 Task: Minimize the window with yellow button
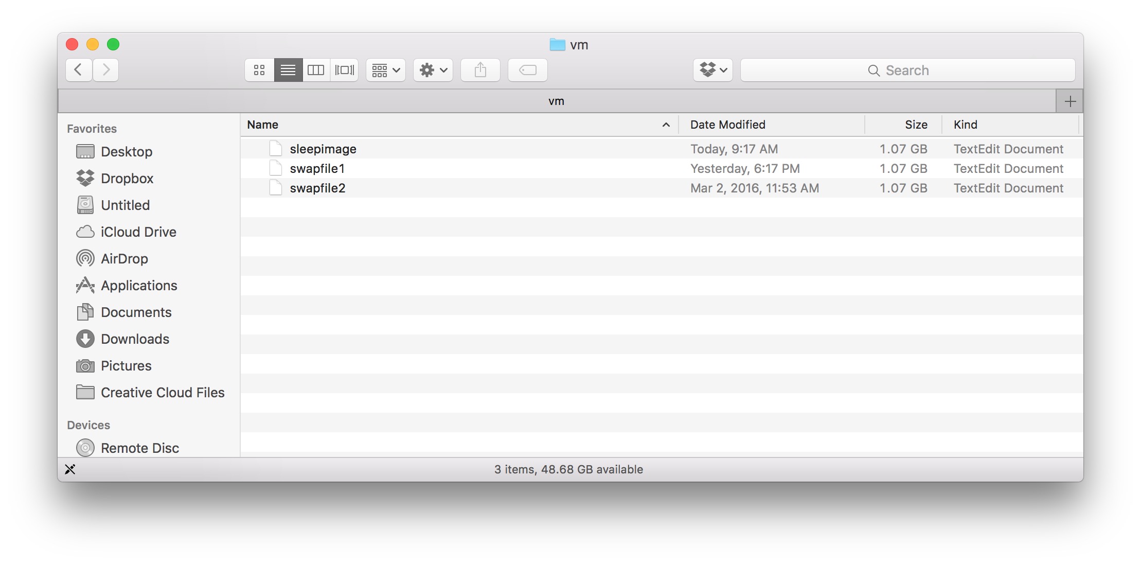[93, 45]
